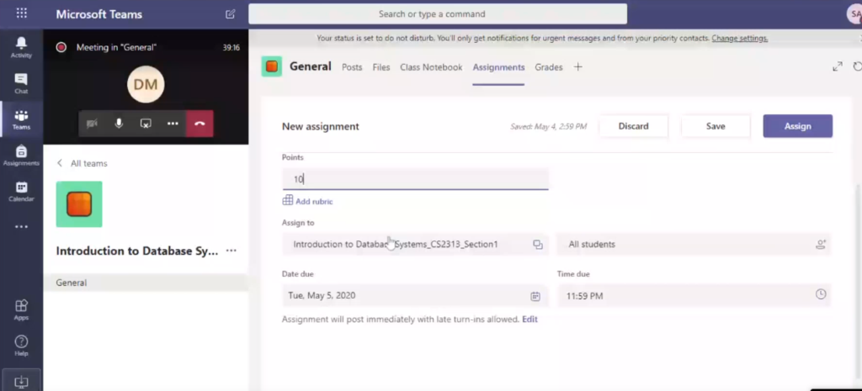Screen dimensions: 862x391
Task: Start a new chat with compose icon
Action: 231,14
